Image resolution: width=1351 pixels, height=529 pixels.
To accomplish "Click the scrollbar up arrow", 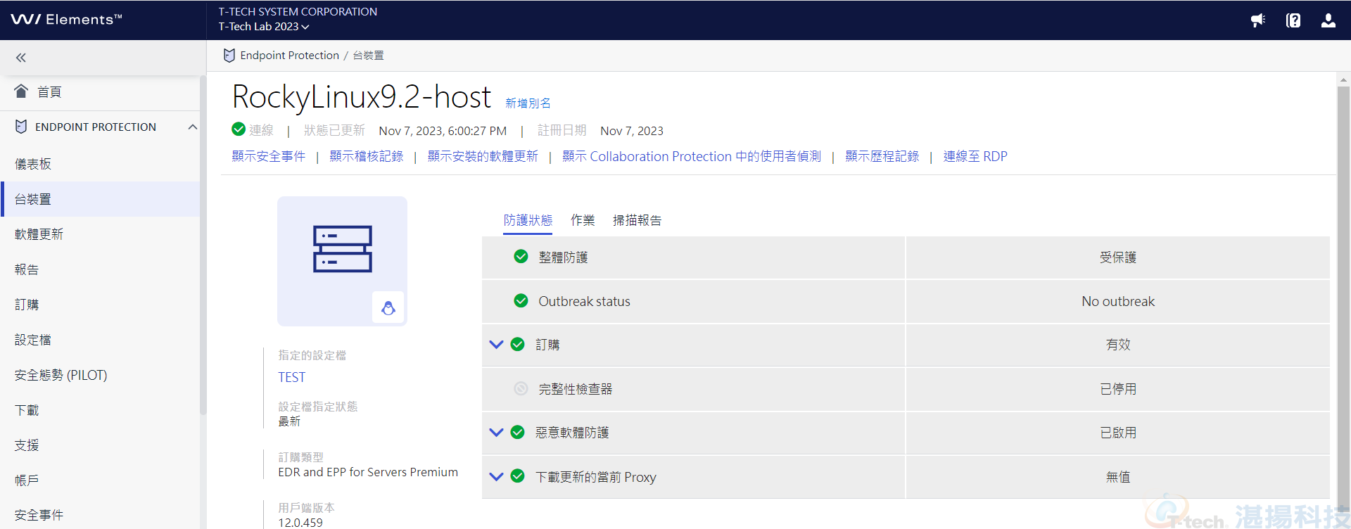I will pyautogui.click(x=1343, y=79).
